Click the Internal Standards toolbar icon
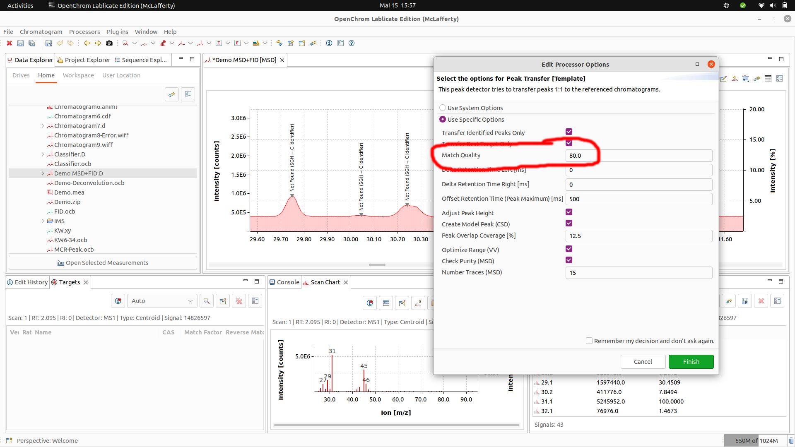 click(219, 43)
